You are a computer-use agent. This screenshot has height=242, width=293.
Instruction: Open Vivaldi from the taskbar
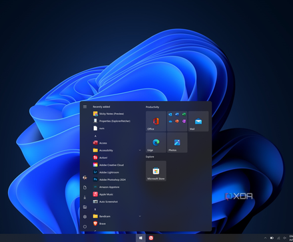coord(151,238)
